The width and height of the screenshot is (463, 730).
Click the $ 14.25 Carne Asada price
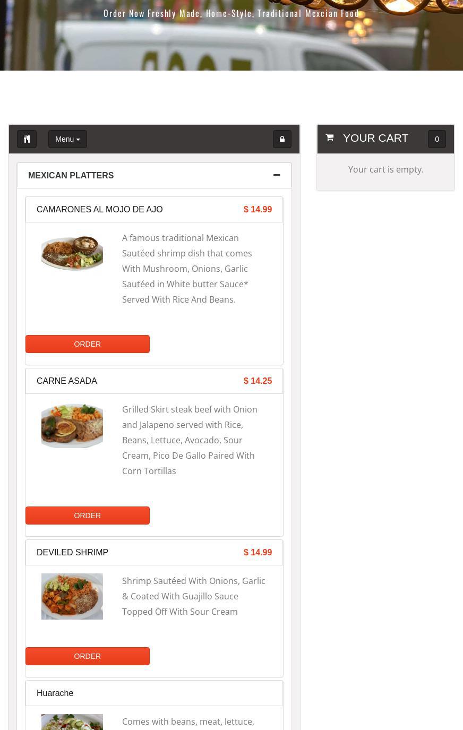tap(258, 381)
